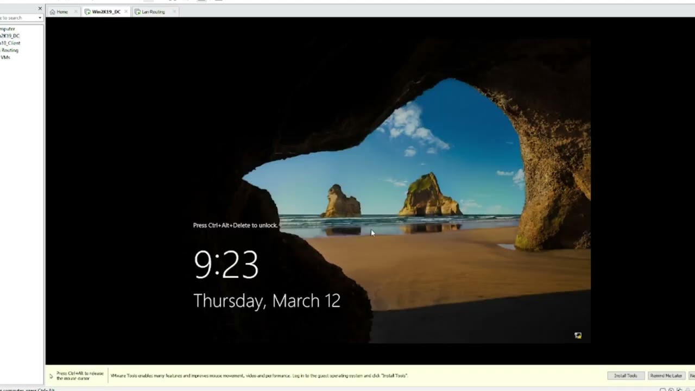695x391 pixels.
Task: Select the 10_Client VM in library
Action: point(10,43)
